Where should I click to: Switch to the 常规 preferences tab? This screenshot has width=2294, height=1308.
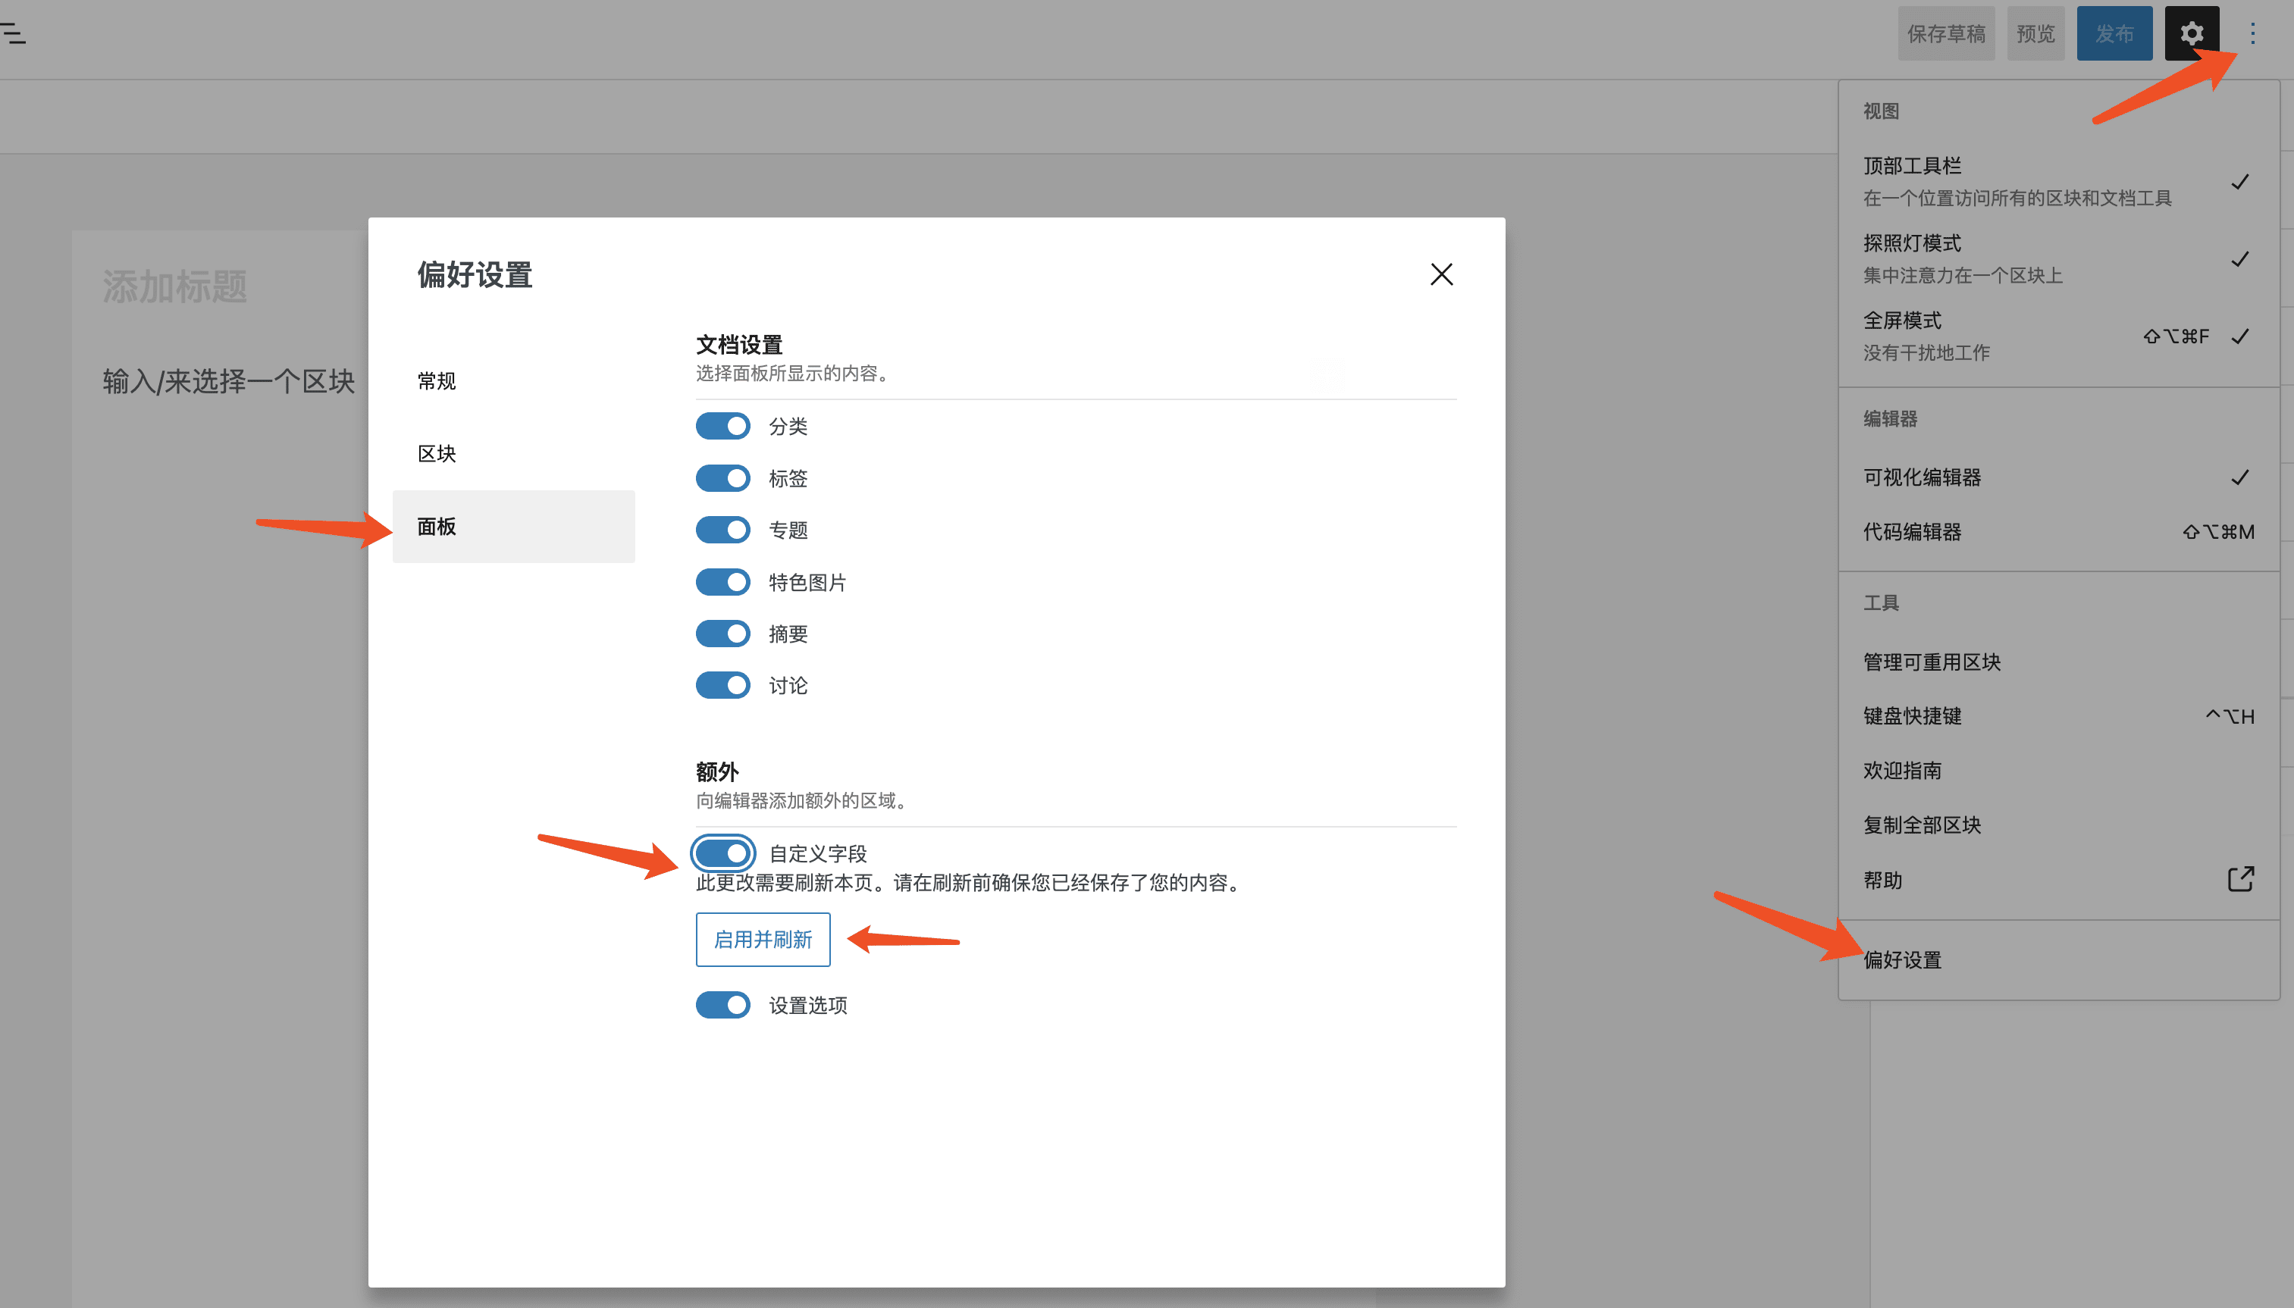point(513,381)
